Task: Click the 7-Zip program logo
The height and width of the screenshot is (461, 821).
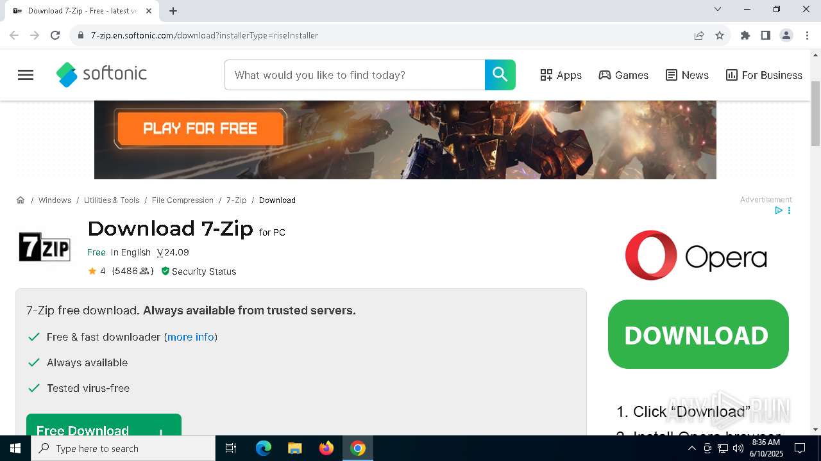Action: click(44, 247)
